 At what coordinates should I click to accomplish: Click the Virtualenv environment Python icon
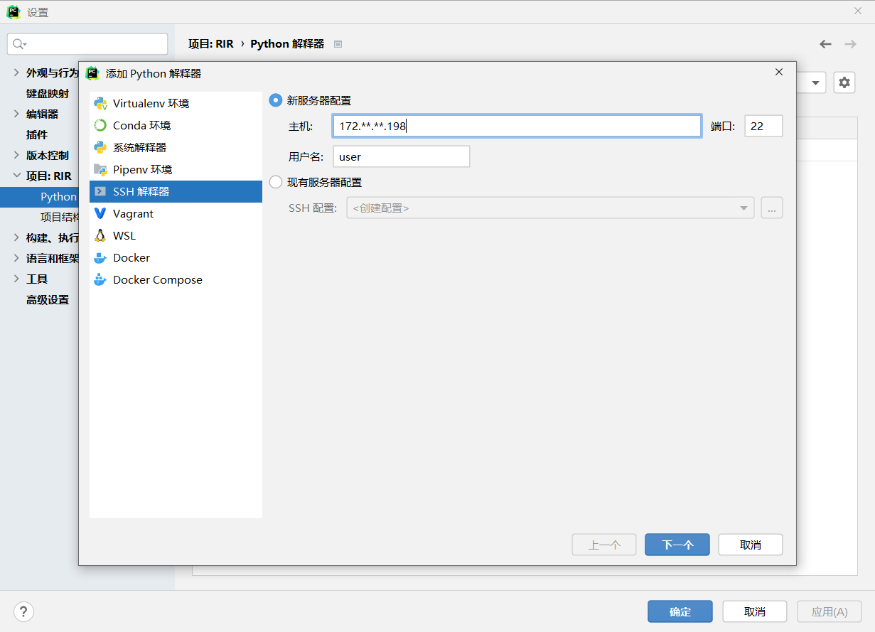[100, 103]
